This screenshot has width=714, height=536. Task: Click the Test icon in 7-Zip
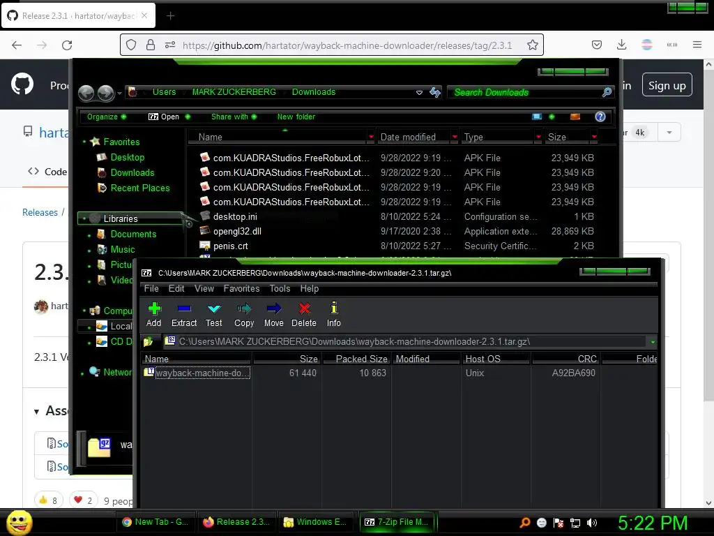click(x=213, y=309)
